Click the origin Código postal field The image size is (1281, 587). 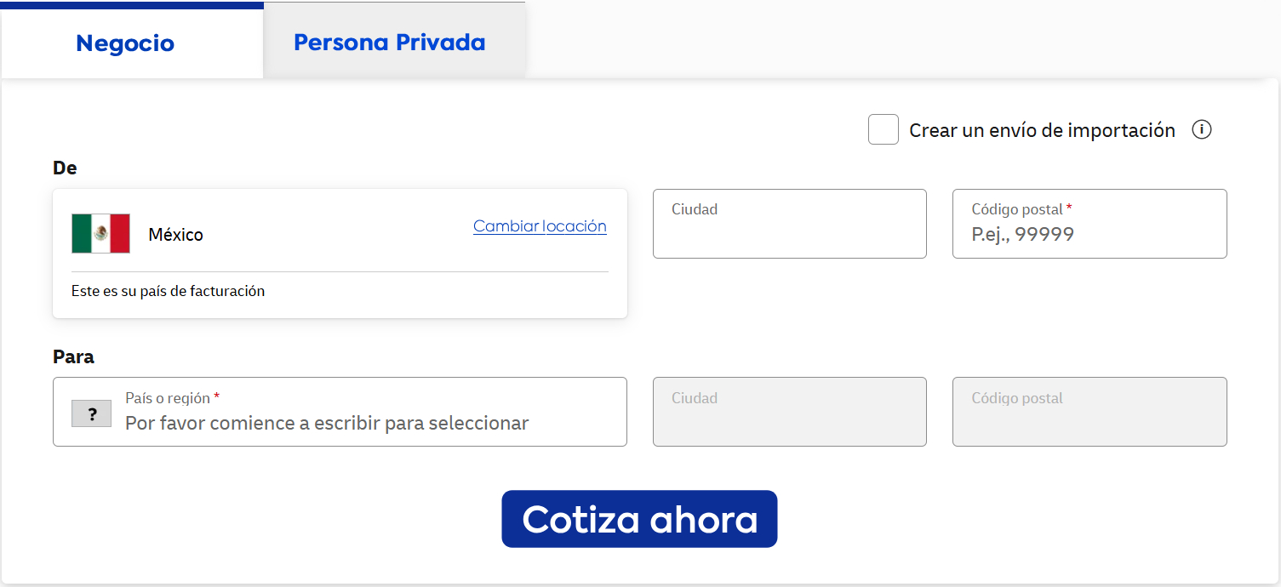coord(1089,234)
